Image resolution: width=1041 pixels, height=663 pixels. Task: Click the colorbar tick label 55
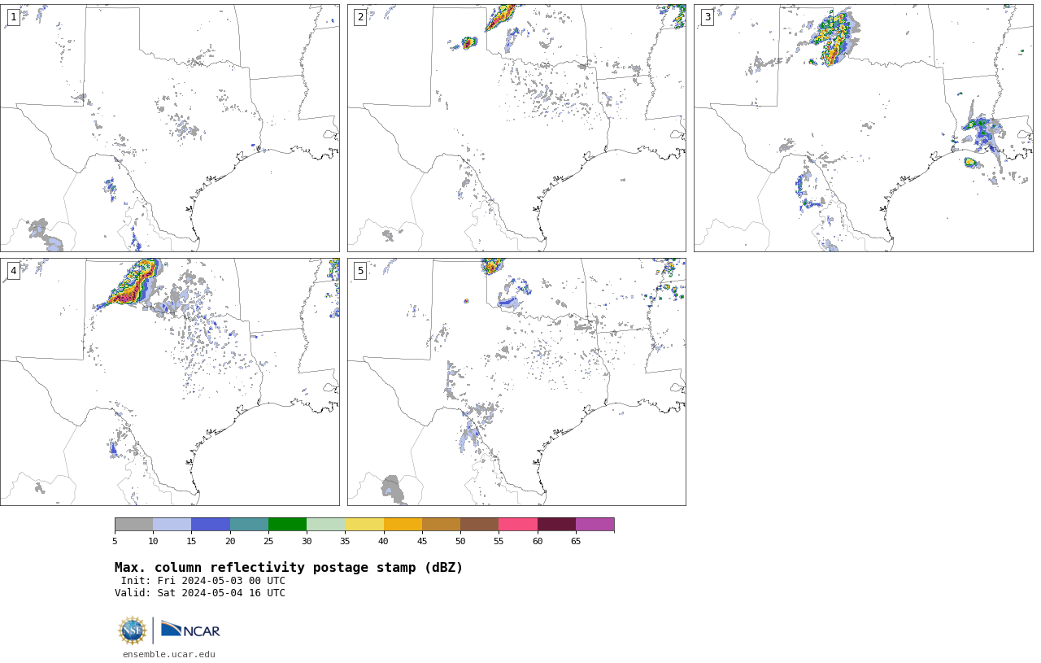499,542
